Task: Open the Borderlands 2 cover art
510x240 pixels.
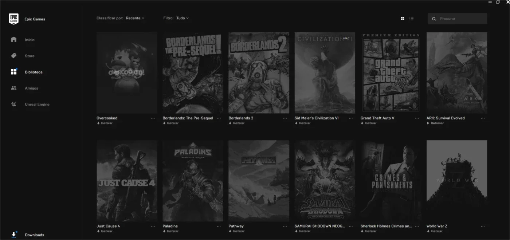Action: click(x=259, y=73)
